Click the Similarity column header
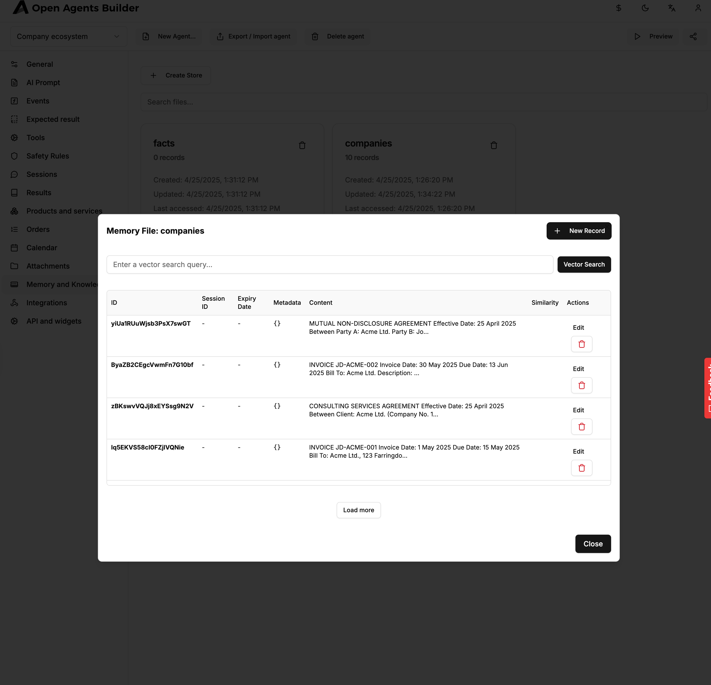This screenshot has width=711, height=685. [x=545, y=302]
